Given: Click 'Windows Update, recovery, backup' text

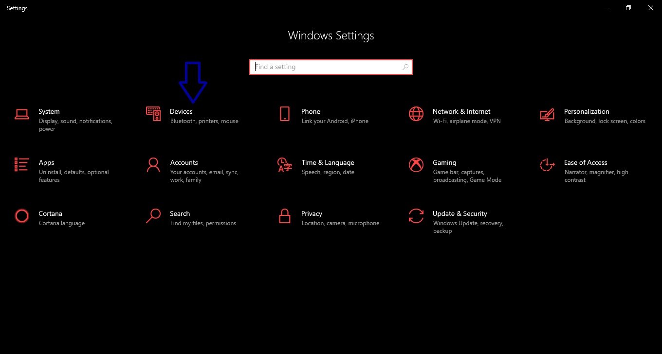Looking at the screenshot, I should (468, 227).
